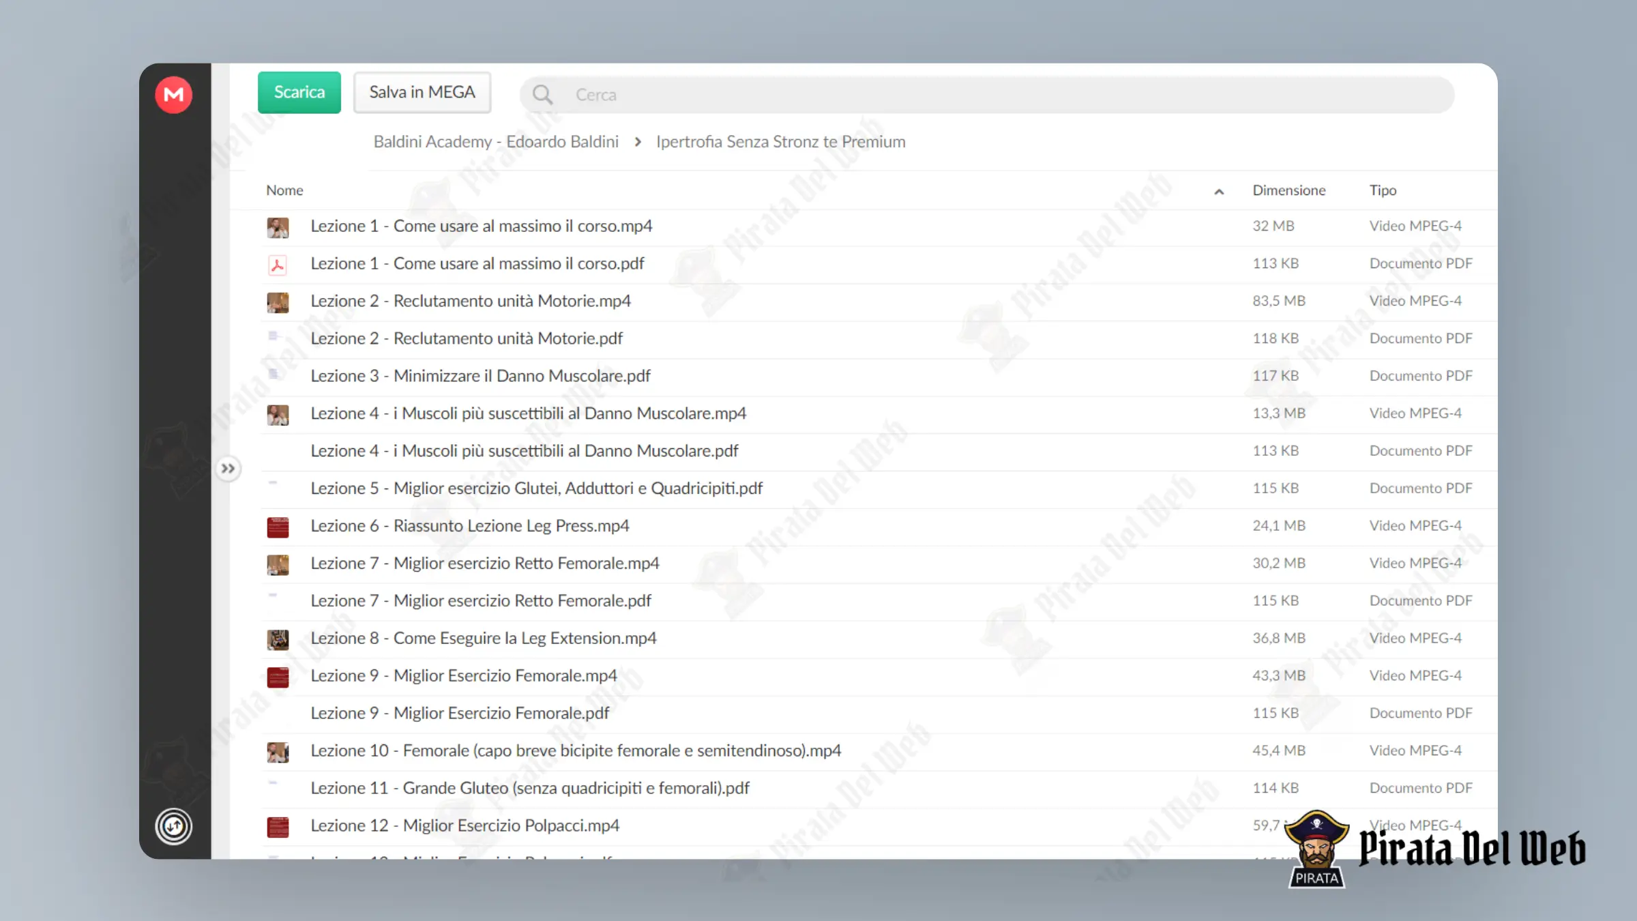Select Lezione 7 - Miglior esercizio Retto Femorale.pdf
Image resolution: width=1637 pixels, height=921 pixels.
click(480, 601)
